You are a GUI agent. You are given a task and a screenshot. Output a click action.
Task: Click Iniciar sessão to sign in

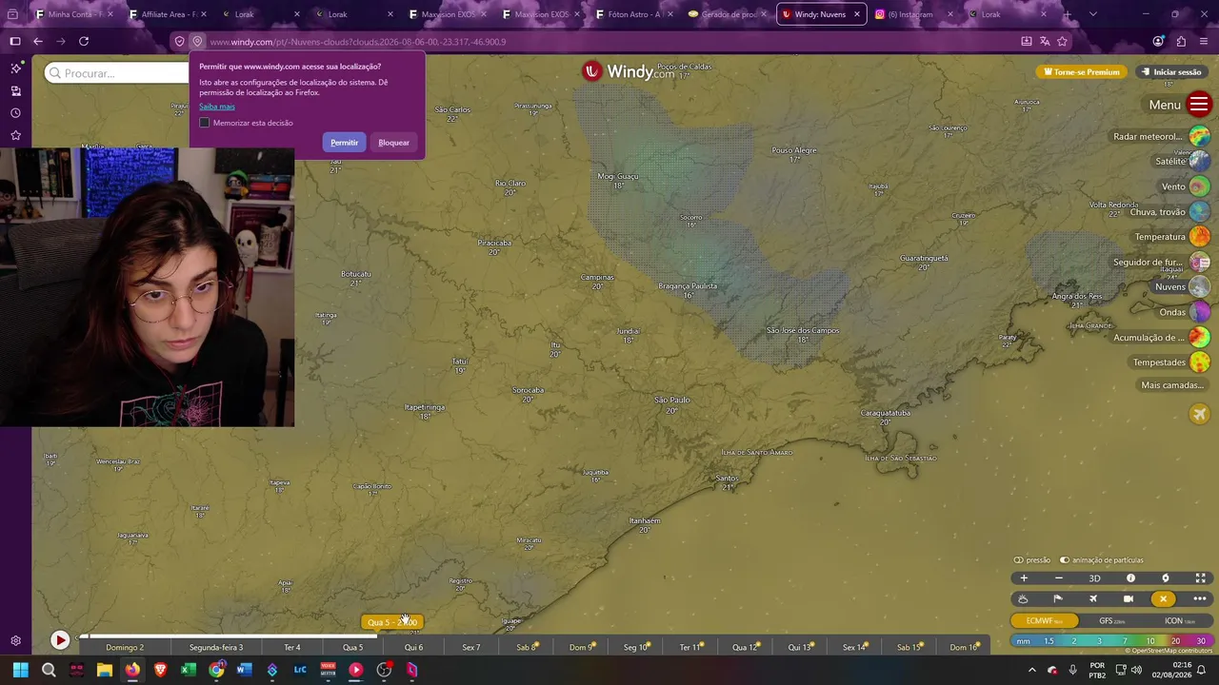tap(1171, 72)
